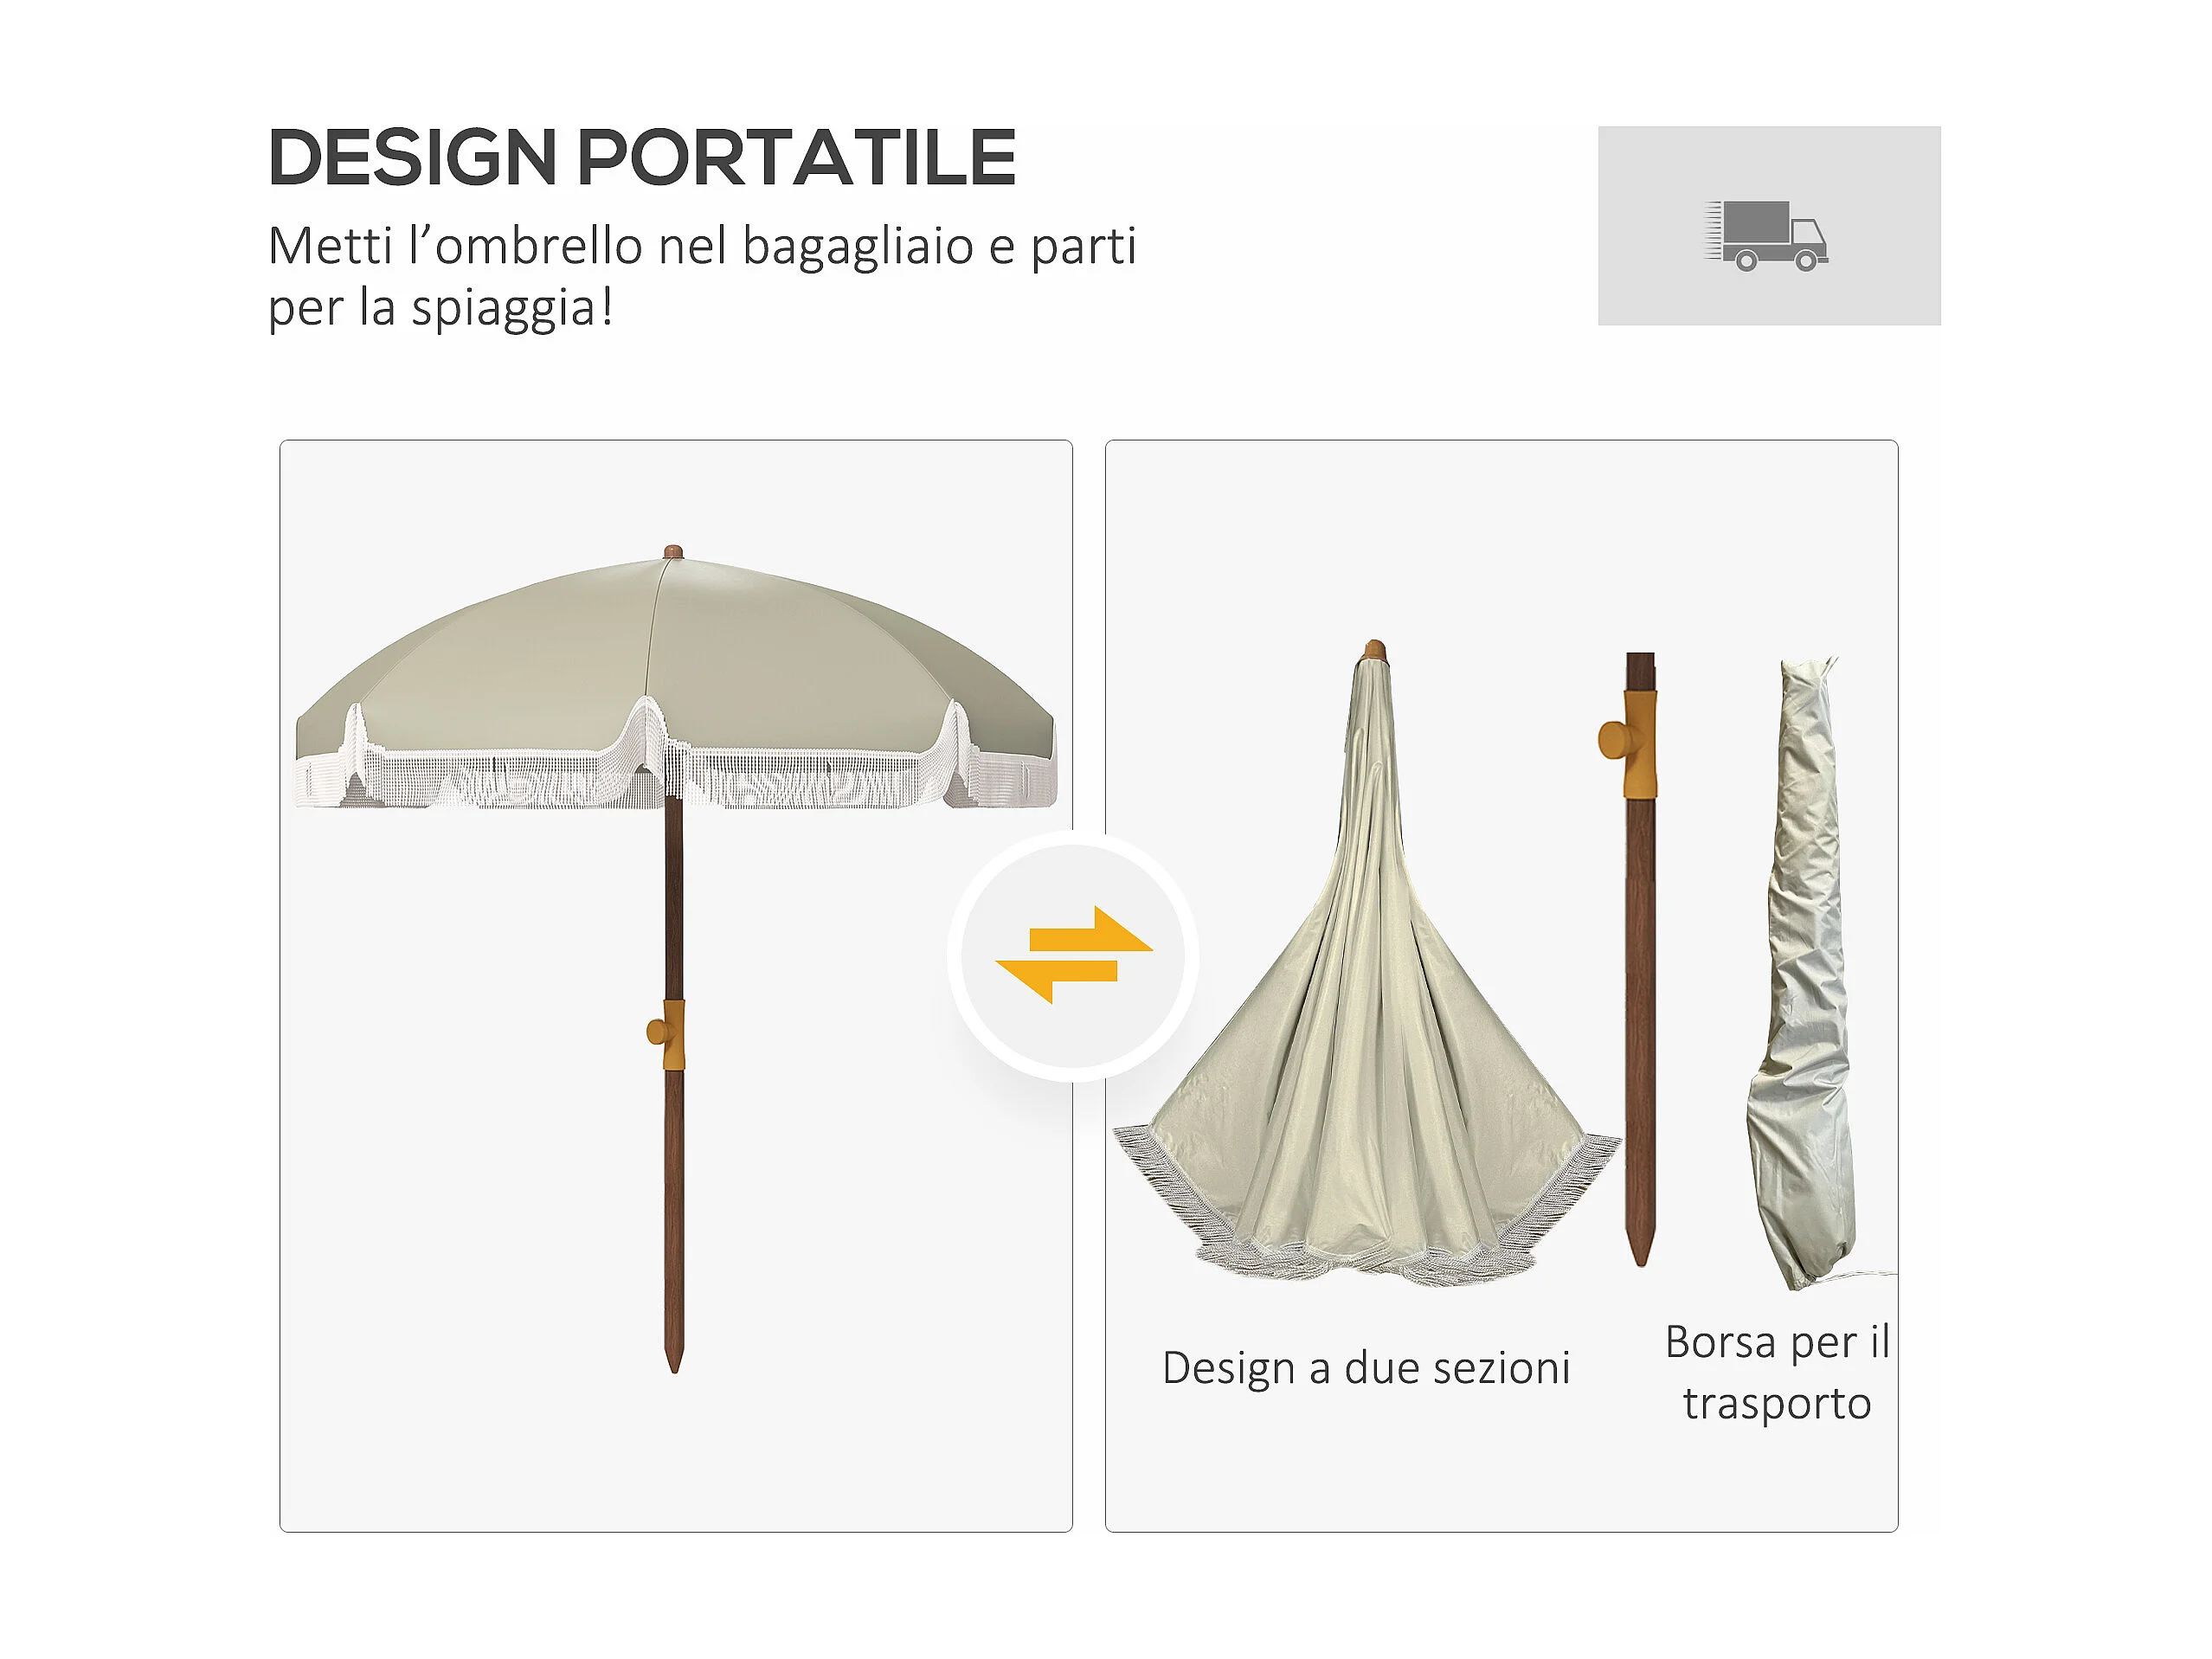Click the orange swap arrows icon

(1074, 955)
